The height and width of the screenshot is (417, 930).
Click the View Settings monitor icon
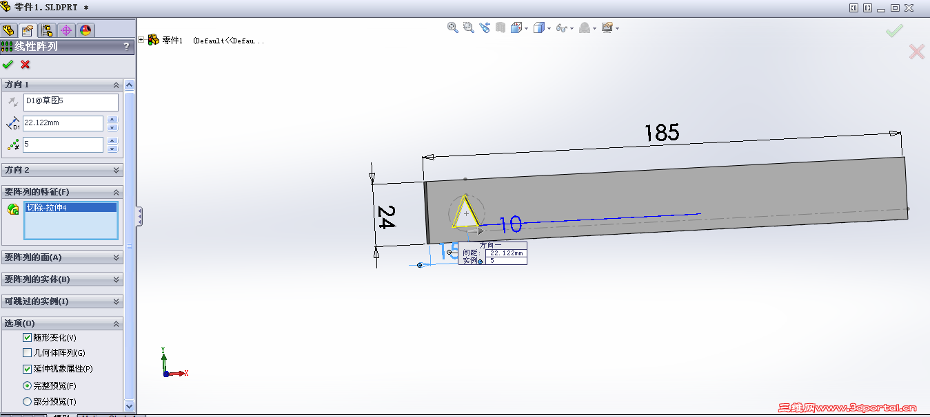[x=607, y=28]
